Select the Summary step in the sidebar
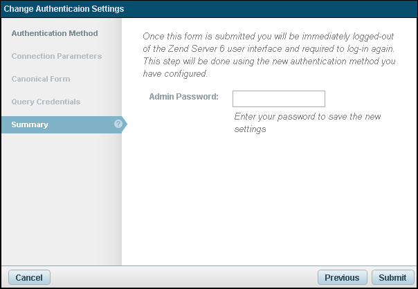 point(30,124)
